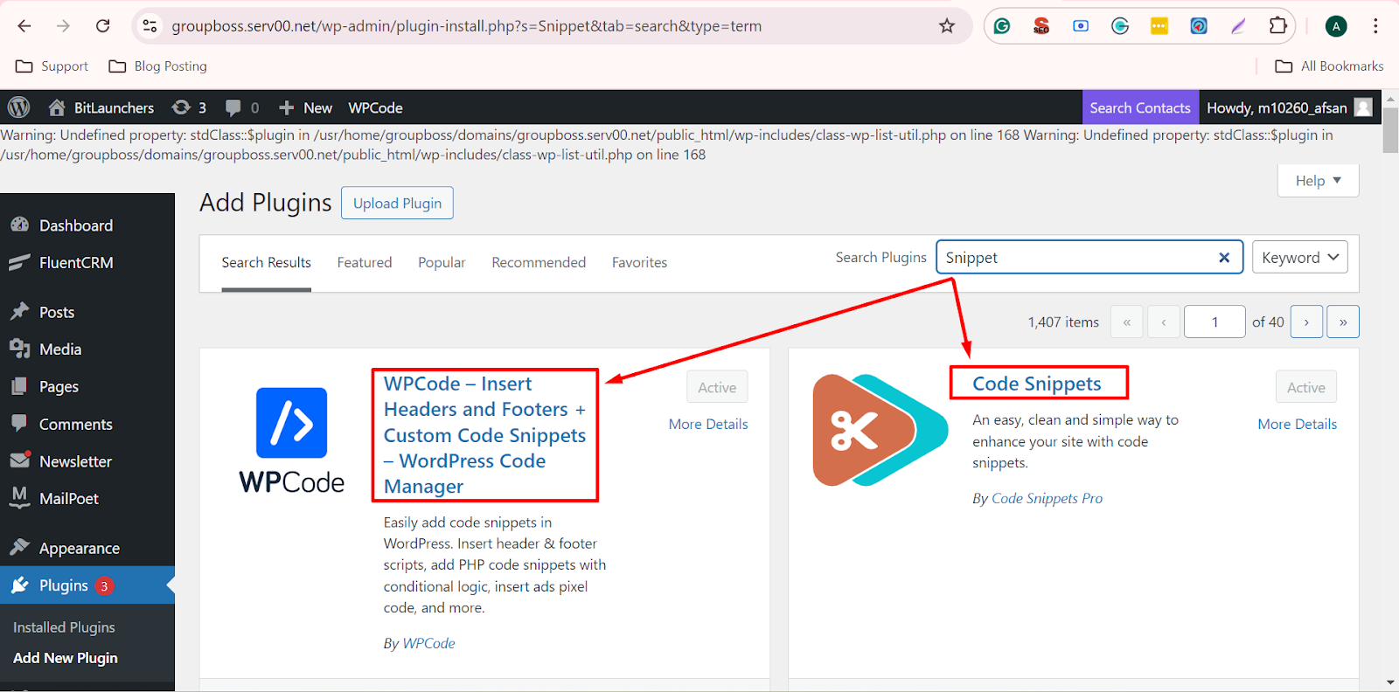Open the Keyword search type dropdown
Screen dimensions: 1399x692
pos(1299,258)
